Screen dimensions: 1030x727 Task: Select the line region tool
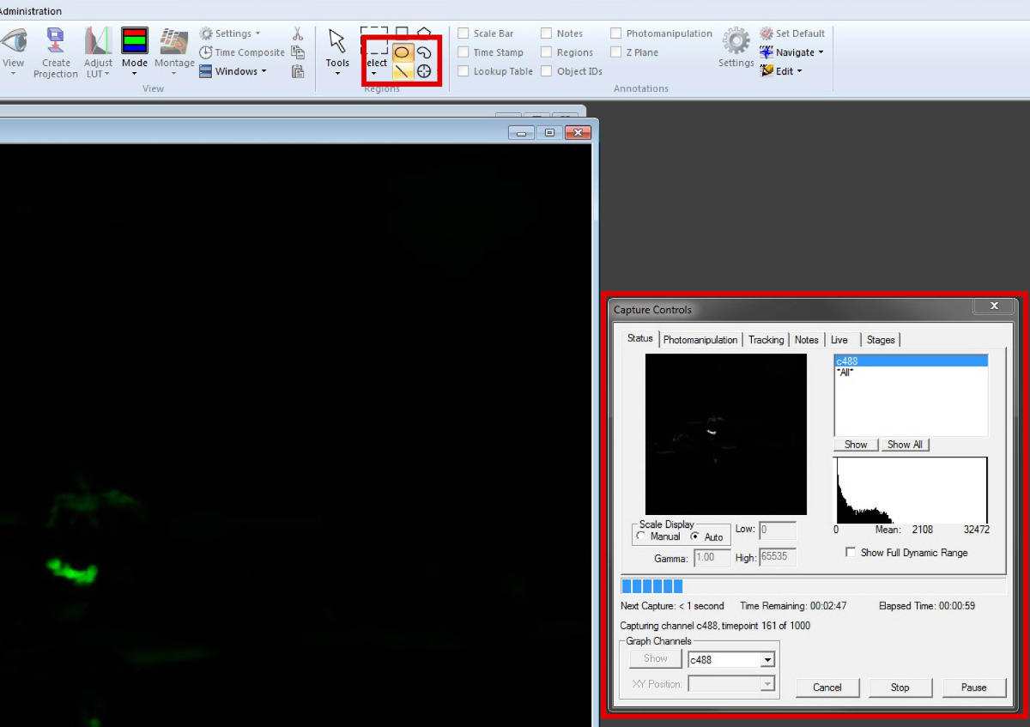402,71
